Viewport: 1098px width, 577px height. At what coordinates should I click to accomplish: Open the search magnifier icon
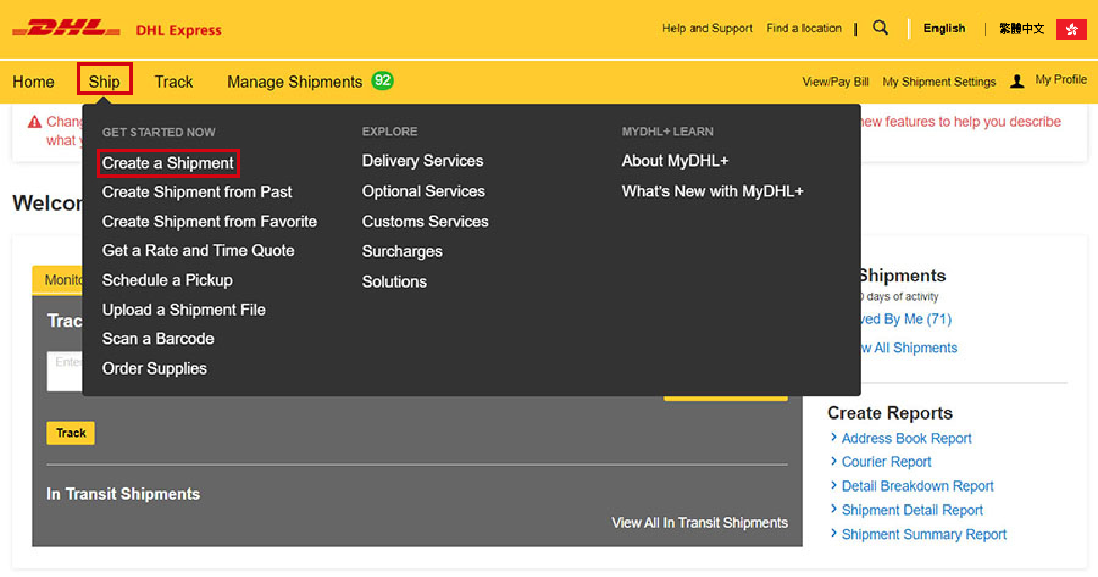pos(880,28)
